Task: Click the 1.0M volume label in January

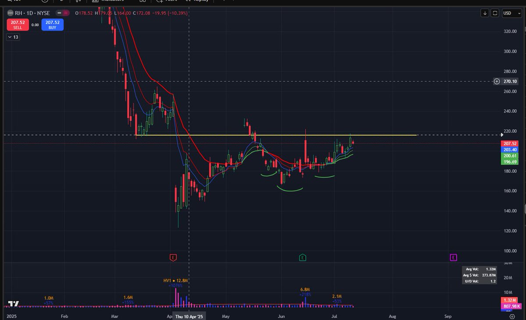Action: [x=48, y=298]
